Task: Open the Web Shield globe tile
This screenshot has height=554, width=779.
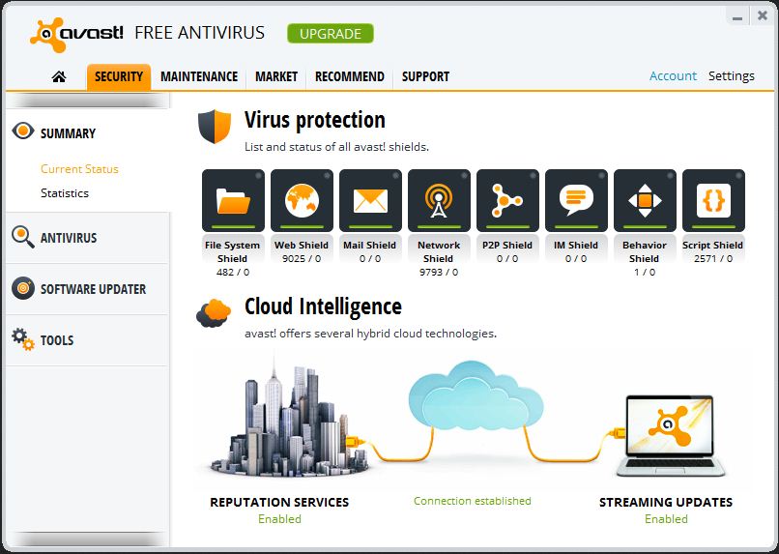Action: [x=302, y=201]
